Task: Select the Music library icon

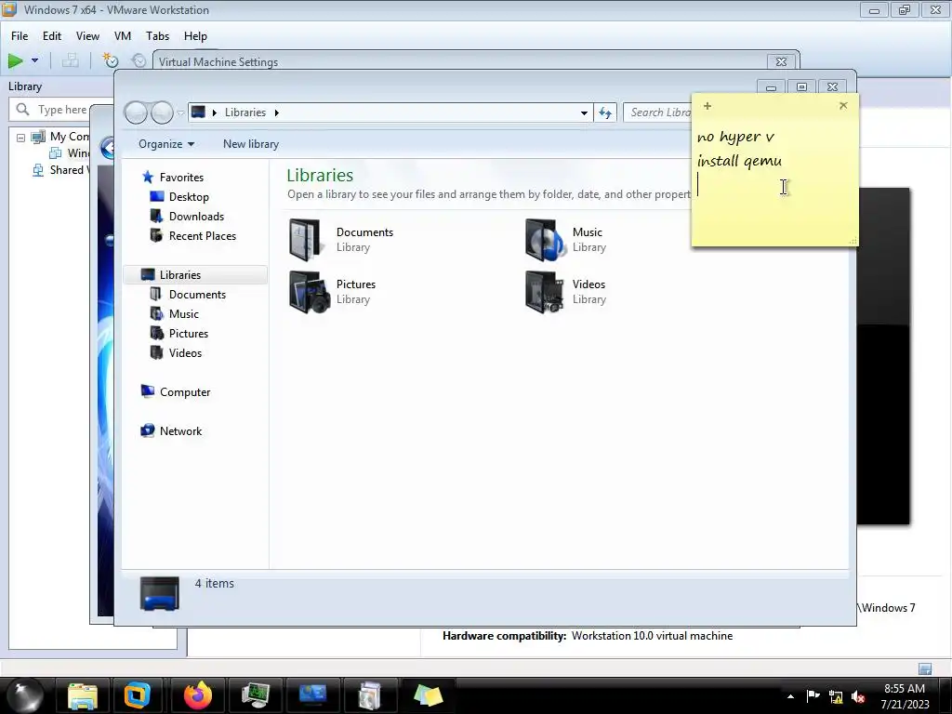Action: (544, 240)
